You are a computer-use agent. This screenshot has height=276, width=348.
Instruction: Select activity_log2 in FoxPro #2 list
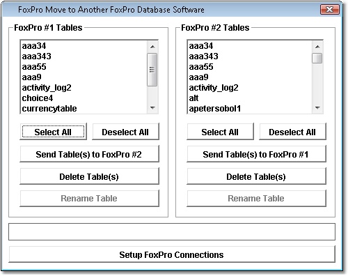pos(250,88)
